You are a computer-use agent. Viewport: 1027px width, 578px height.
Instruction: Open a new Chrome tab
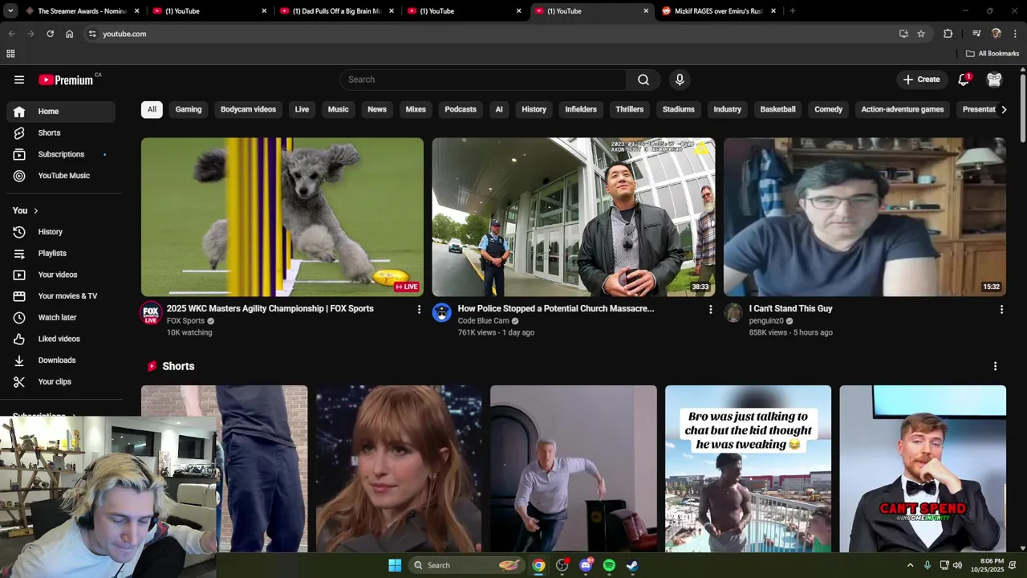(x=792, y=11)
